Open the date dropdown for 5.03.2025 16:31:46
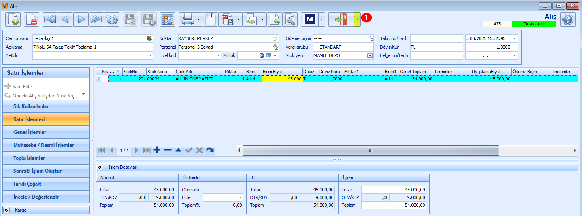Screen dimensions: 582x216 pyautogui.click(x=514, y=38)
